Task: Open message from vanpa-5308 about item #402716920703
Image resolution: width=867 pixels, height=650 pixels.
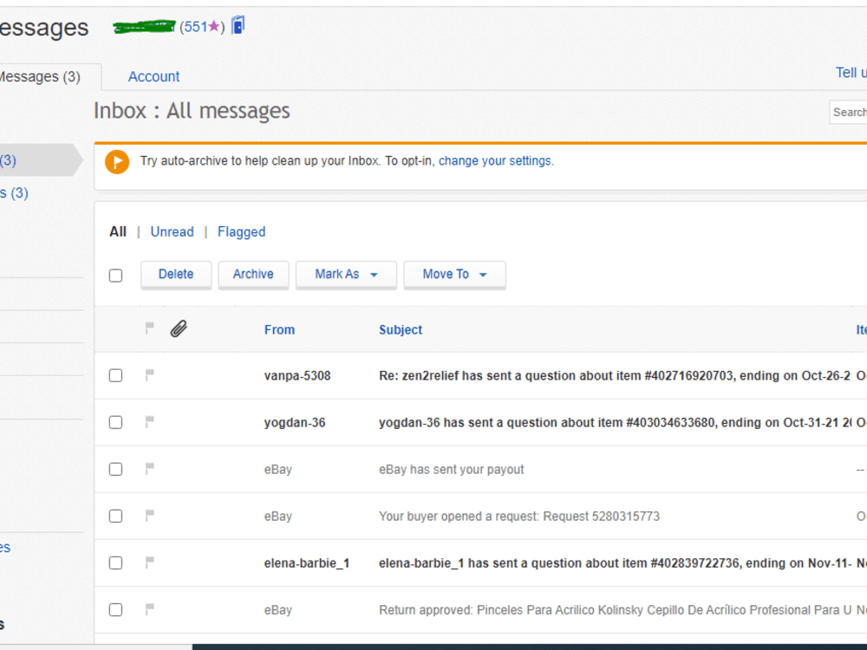Action: coord(615,376)
